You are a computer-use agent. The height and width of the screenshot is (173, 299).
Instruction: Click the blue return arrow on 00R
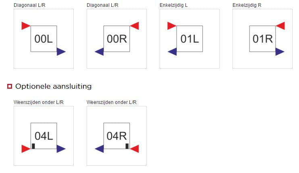99,52
